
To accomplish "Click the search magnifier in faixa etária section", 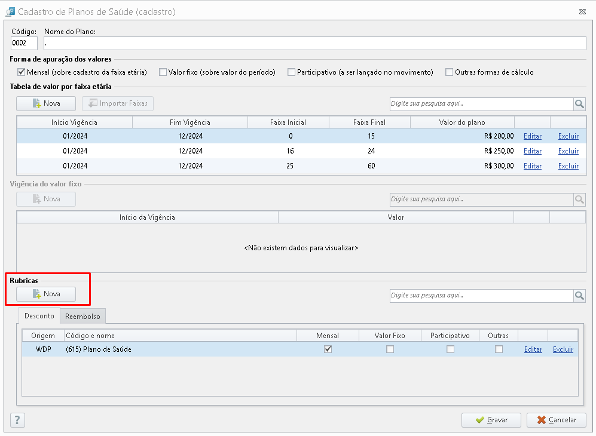I will coord(579,104).
